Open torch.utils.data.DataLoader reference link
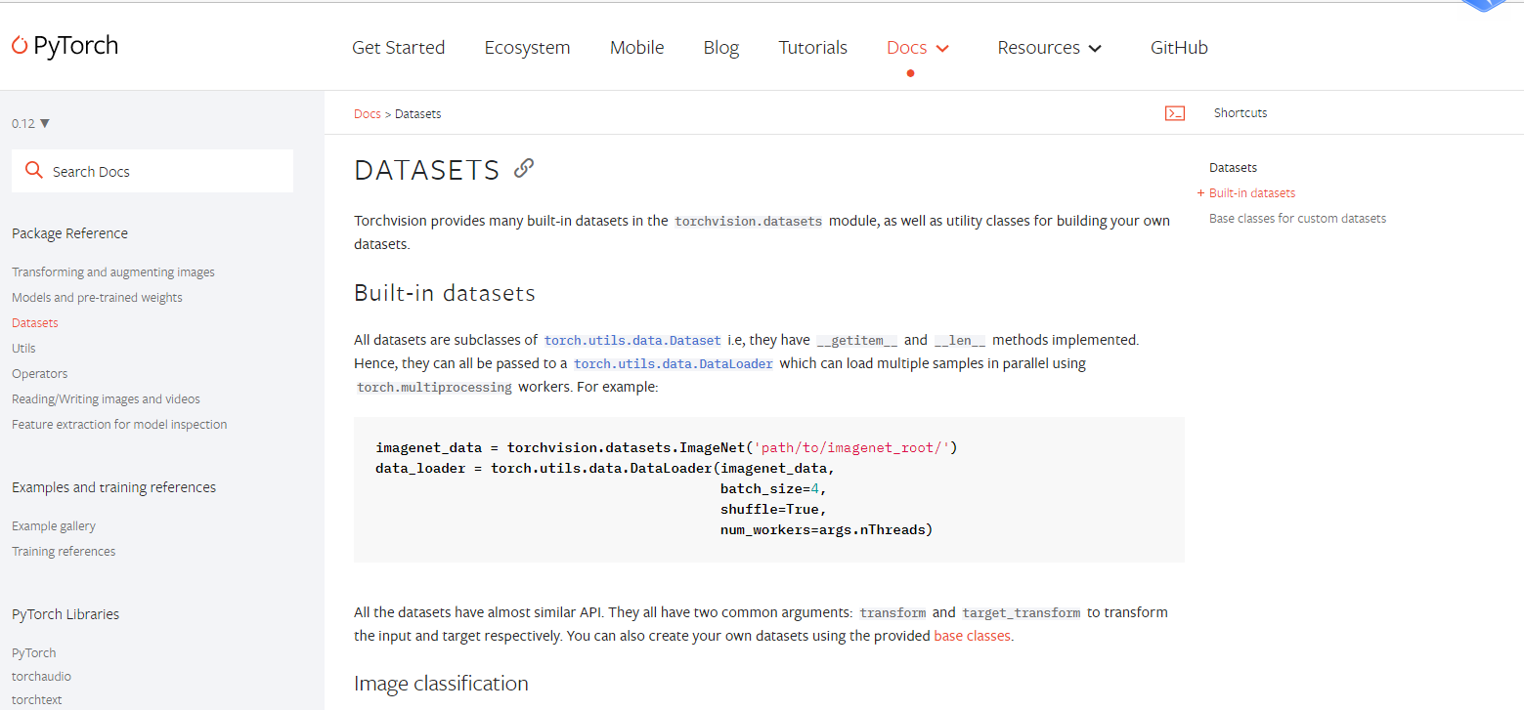Viewport: 1524px width, 710px height. click(x=673, y=364)
